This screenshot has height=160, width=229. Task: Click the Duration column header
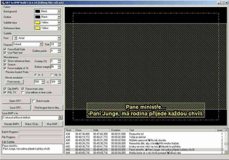click(x=118, y=130)
